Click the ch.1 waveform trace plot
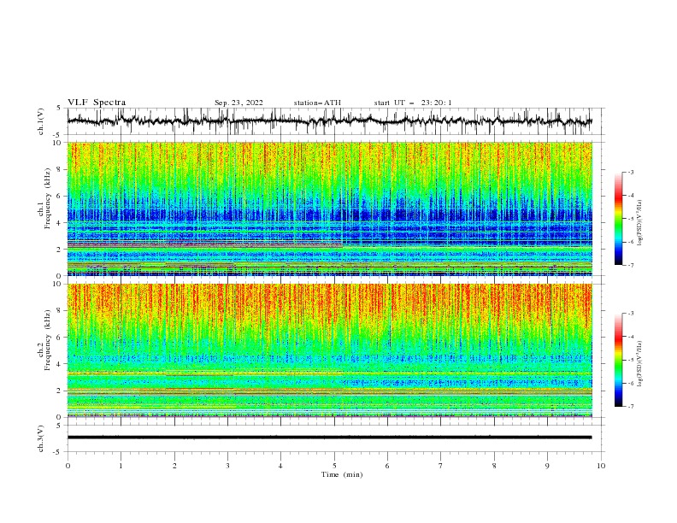677x523 pixels. pos(329,121)
